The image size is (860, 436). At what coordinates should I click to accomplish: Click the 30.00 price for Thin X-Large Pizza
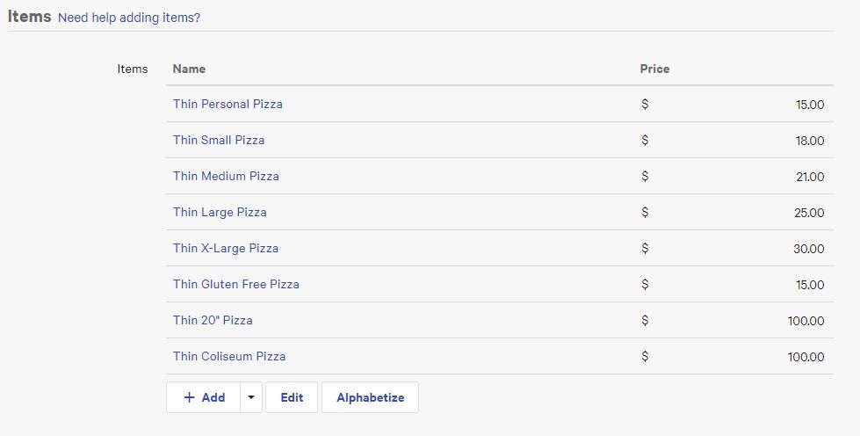[x=808, y=249]
